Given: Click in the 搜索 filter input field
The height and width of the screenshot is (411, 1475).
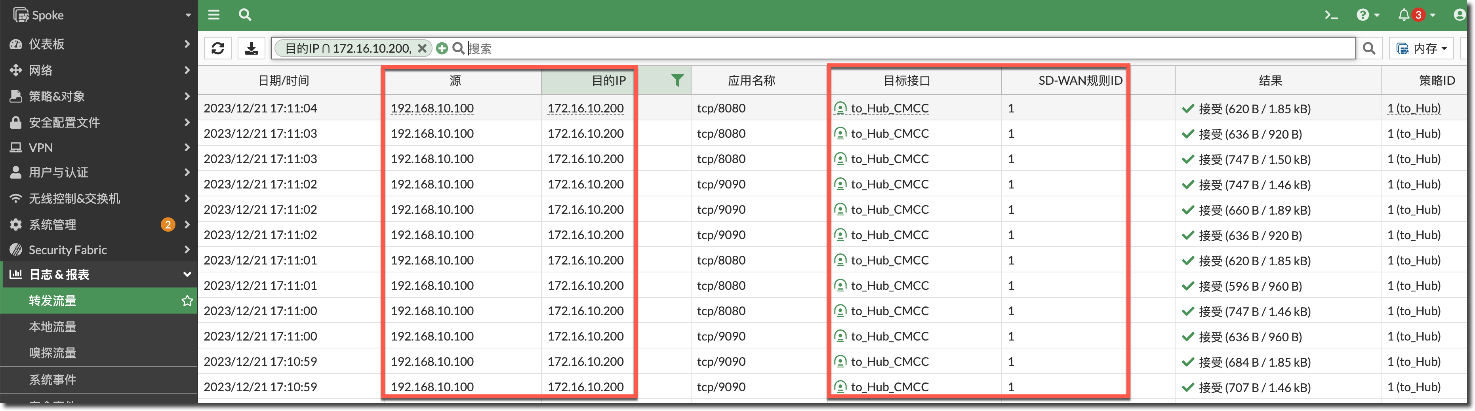Looking at the screenshot, I should point(859,49).
